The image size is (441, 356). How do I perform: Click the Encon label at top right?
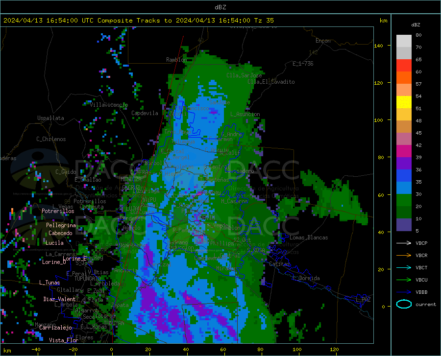[x=323, y=41]
